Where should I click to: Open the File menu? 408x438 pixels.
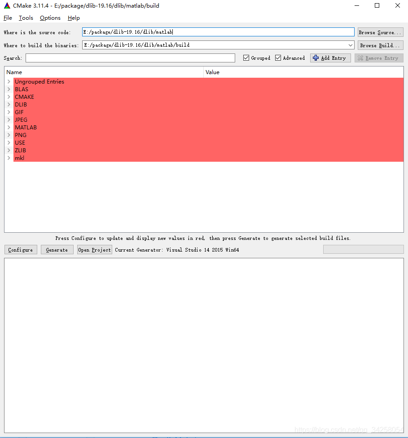point(8,18)
